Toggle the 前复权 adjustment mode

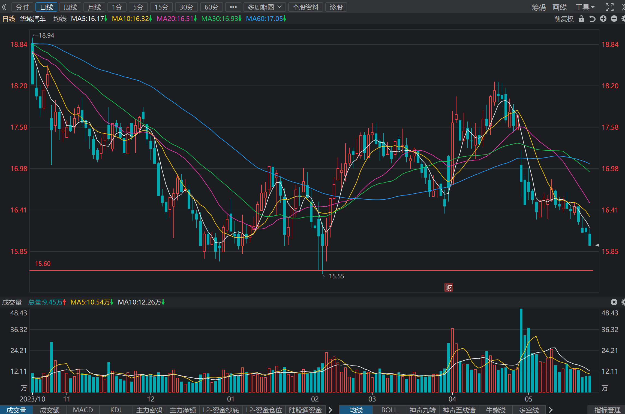[x=564, y=19]
